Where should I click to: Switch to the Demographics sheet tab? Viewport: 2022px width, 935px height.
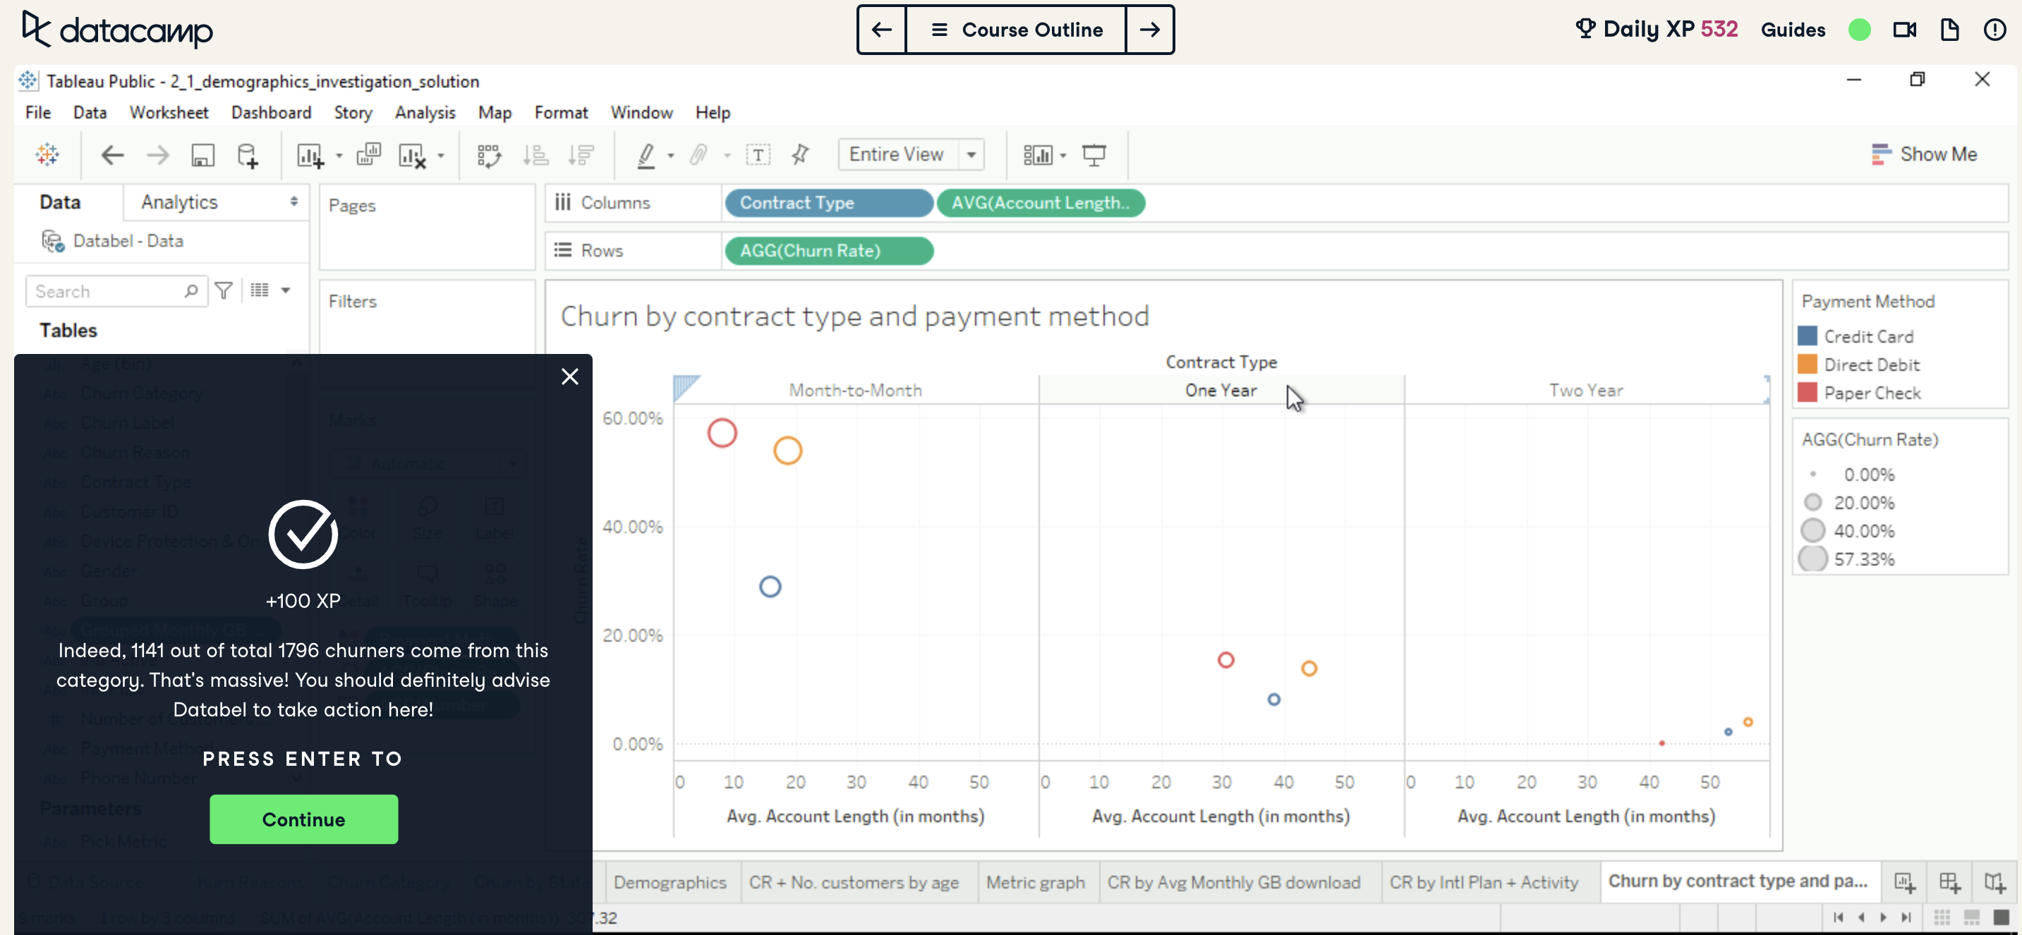click(671, 881)
